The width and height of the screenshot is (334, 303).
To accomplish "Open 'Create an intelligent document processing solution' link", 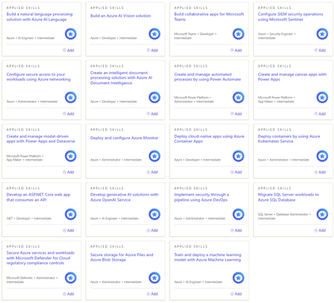I will [x=121, y=78].
